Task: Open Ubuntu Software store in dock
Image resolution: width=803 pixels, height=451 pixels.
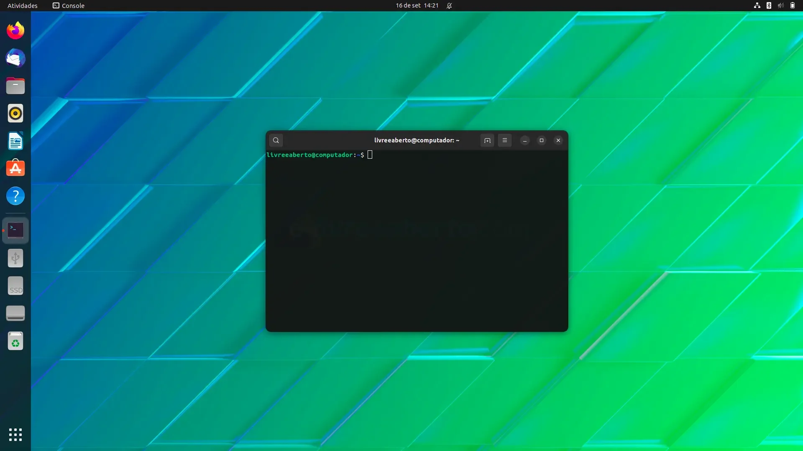Action: pos(15,168)
